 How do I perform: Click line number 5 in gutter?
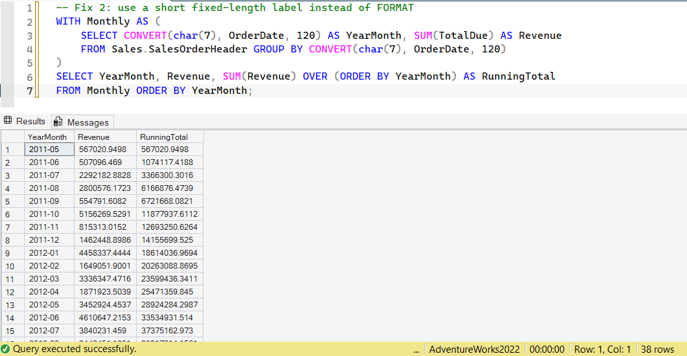(29, 63)
